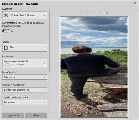
Task: Click the settings panel vertical scrollbar
Action: click(x=49, y=41)
